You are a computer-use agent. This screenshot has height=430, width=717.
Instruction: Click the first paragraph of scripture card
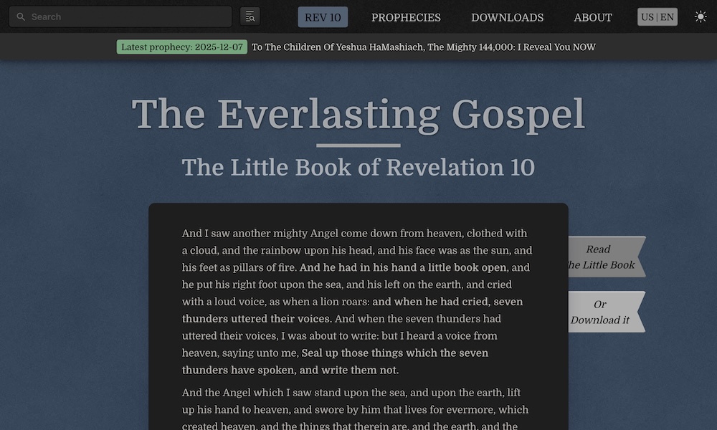pyautogui.click(x=357, y=302)
